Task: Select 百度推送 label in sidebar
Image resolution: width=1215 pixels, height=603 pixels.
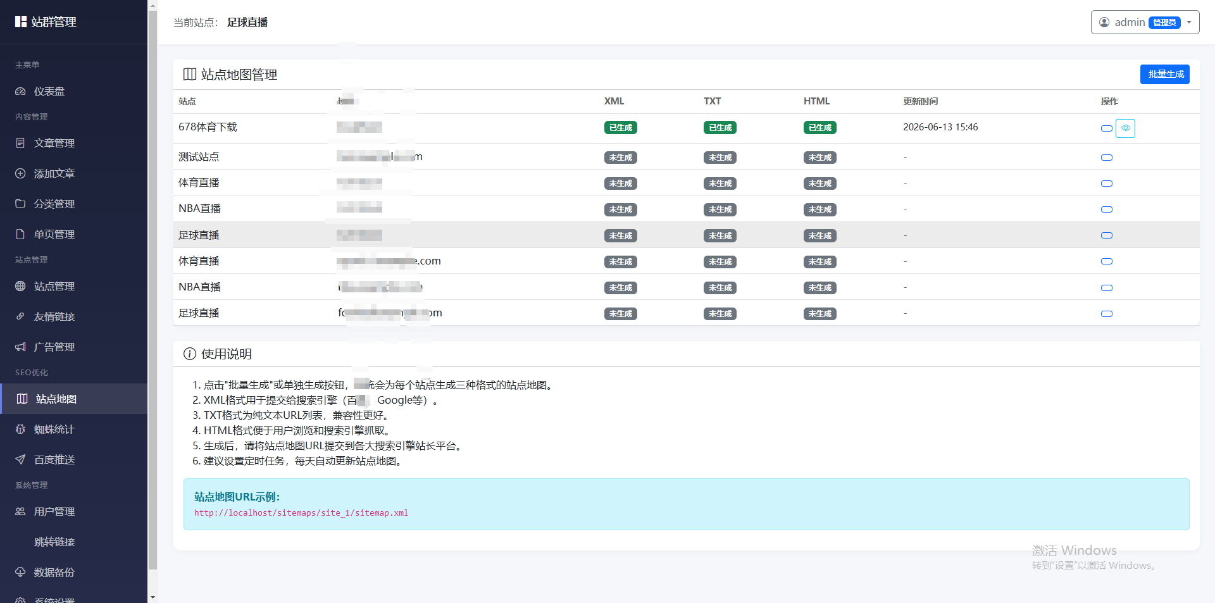Action: pos(54,460)
